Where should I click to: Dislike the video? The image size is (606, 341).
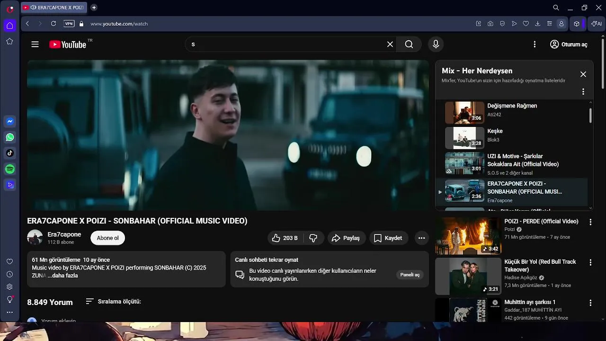coord(313,238)
